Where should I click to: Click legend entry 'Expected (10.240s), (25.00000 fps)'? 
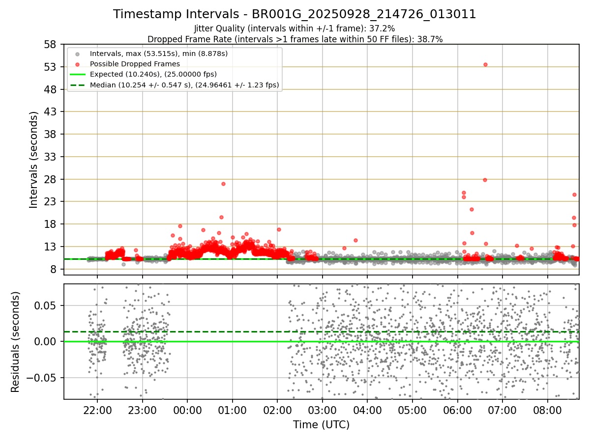point(153,74)
